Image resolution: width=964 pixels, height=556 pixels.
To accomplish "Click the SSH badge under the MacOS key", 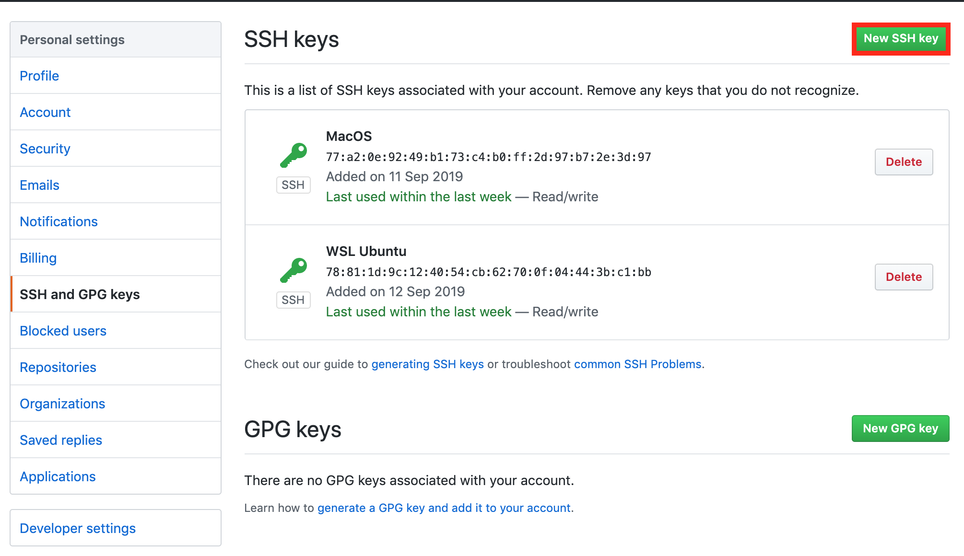I will 293,185.
